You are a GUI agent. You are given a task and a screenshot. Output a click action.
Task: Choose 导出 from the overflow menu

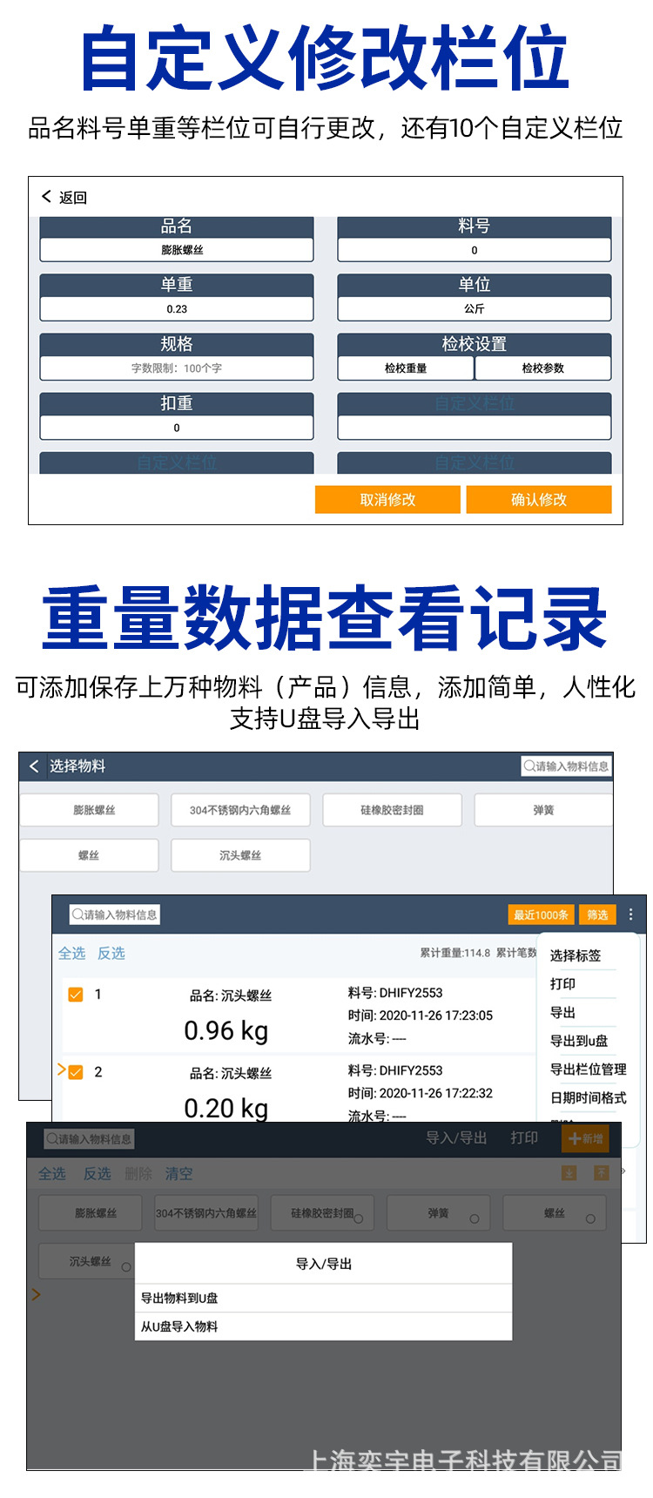click(x=562, y=1012)
